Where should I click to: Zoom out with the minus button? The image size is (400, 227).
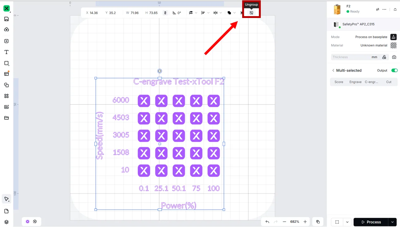[x=284, y=222]
